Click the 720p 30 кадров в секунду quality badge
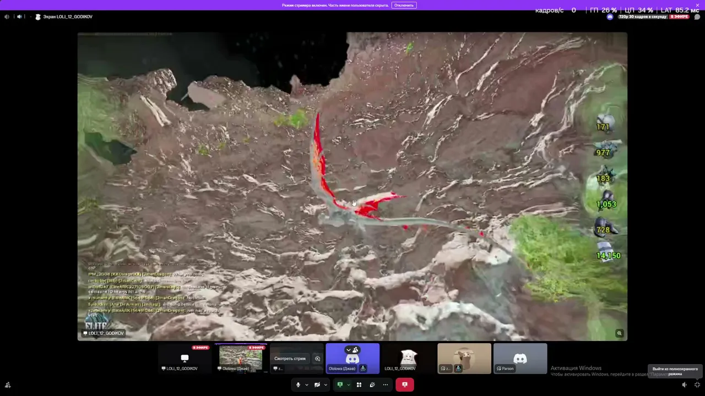The width and height of the screenshot is (705, 396). [x=643, y=16]
